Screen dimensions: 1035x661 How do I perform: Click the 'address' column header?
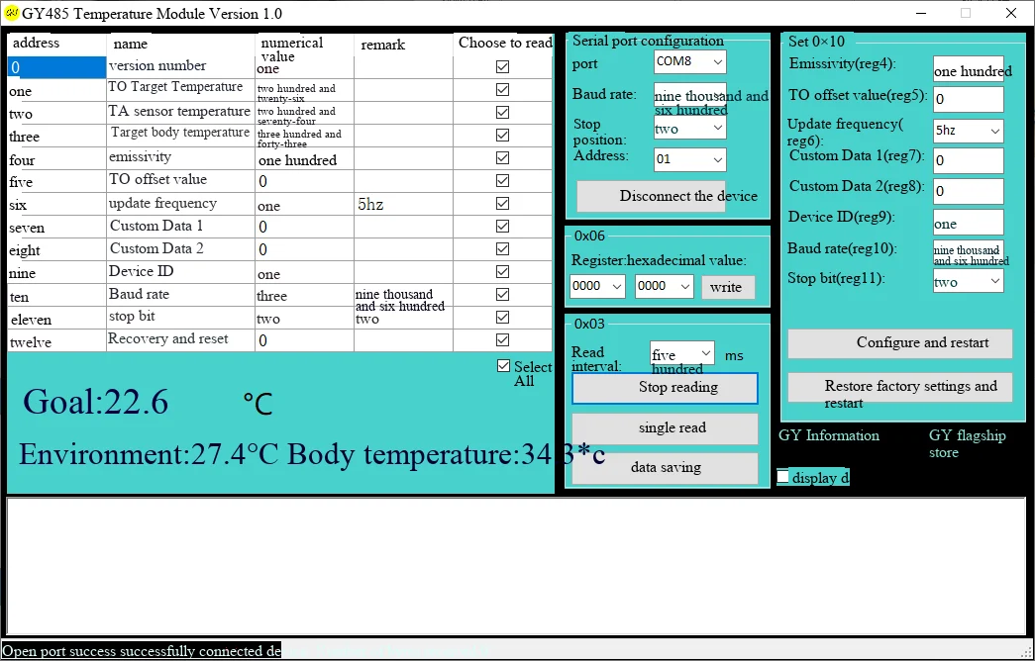click(x=56, y=45)
